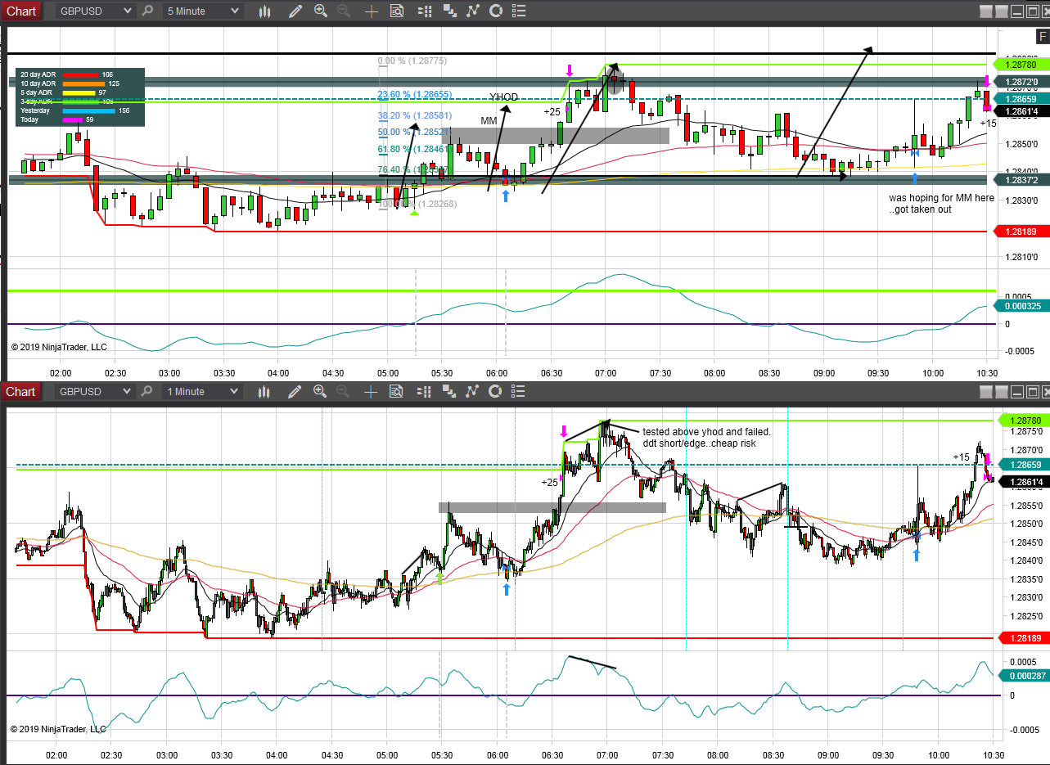Open Data Box icon in 1 Minute chart
The image size is (1050, 765).
coord(397,391)
